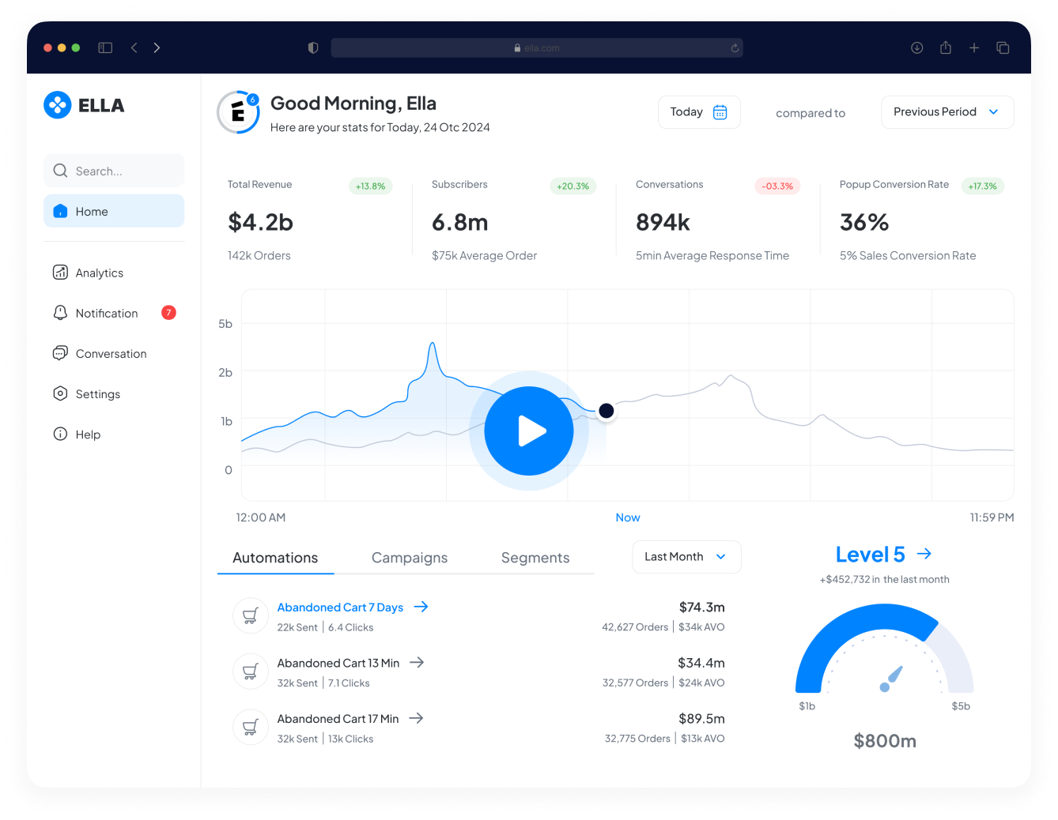Click the Ella profile avatar

pos(238,112)
